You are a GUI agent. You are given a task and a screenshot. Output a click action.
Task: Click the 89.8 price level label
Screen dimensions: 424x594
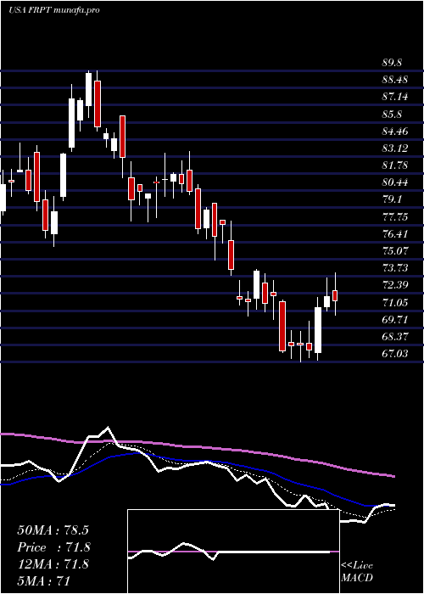[392, 63]
